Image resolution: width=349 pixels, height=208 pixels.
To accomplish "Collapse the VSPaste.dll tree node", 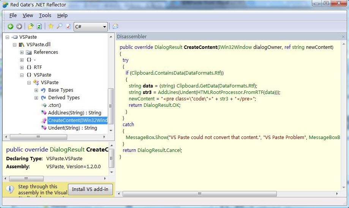I will (15, 45).
